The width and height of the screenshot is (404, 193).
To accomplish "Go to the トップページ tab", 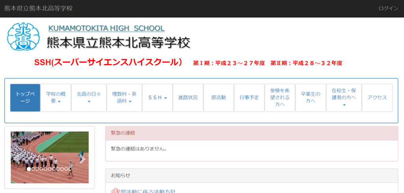I will click(25, 97).
